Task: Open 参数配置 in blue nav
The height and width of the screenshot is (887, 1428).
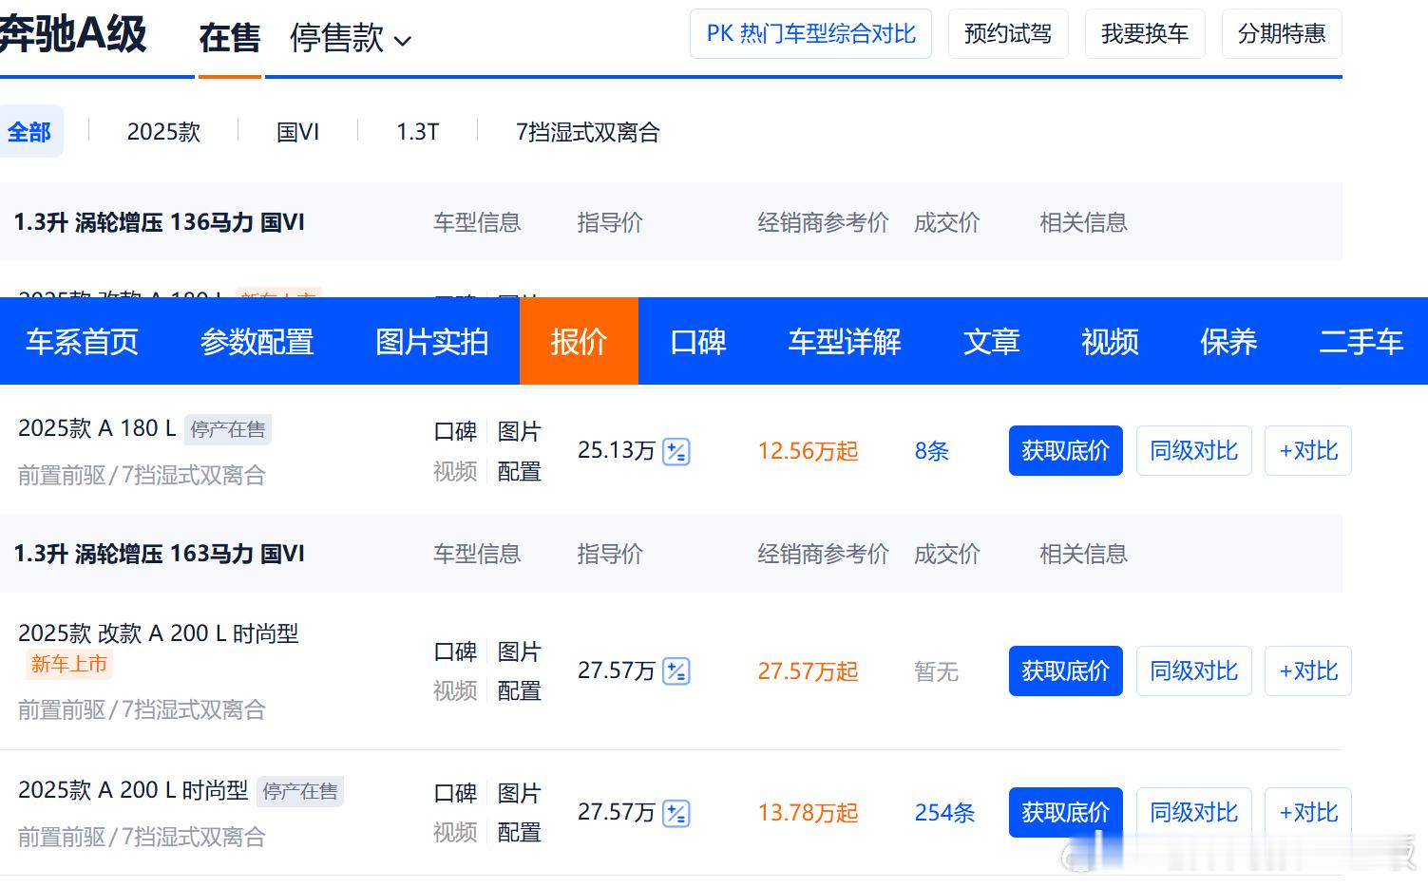Action: pos(257,342)
